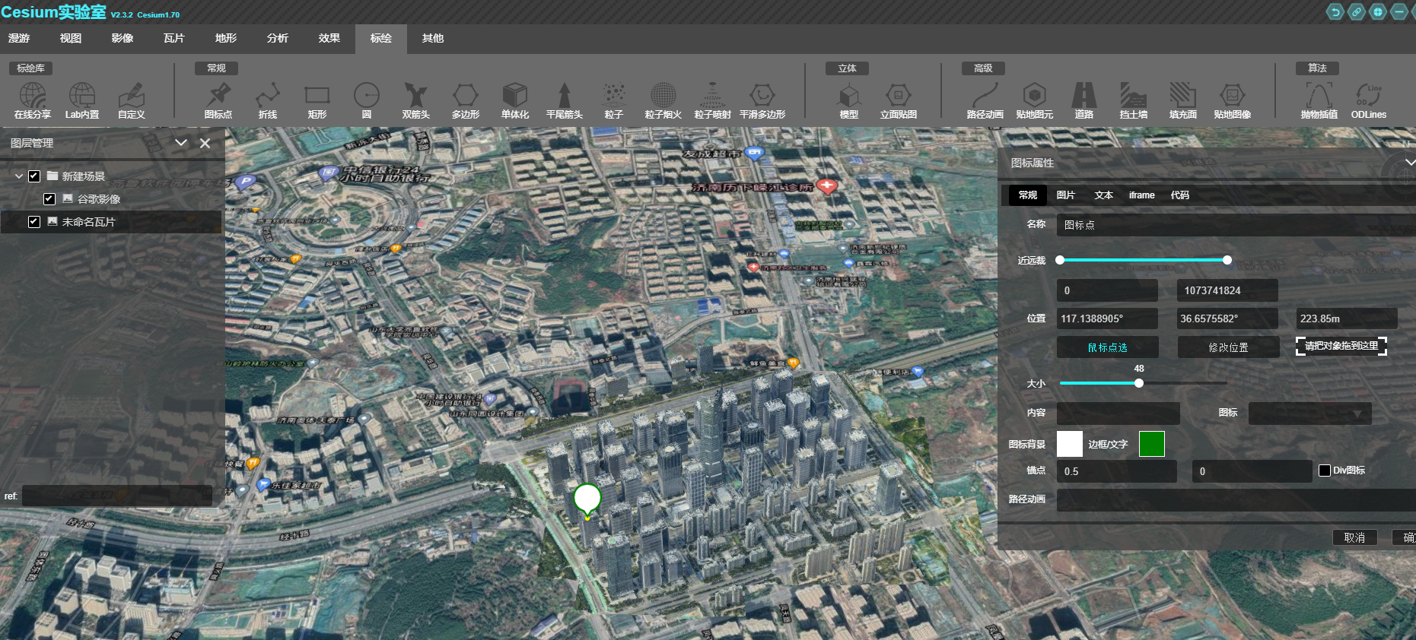
Task: Click the 内容 content input field
Action: pos(1118,413)
